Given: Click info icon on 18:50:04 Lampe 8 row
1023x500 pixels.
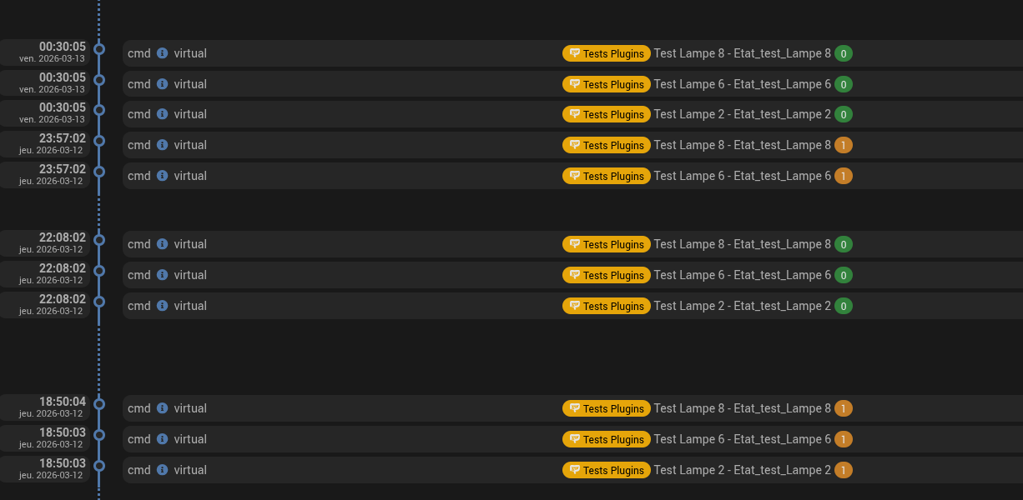Looking at the screenshot, I should point(163,408).
